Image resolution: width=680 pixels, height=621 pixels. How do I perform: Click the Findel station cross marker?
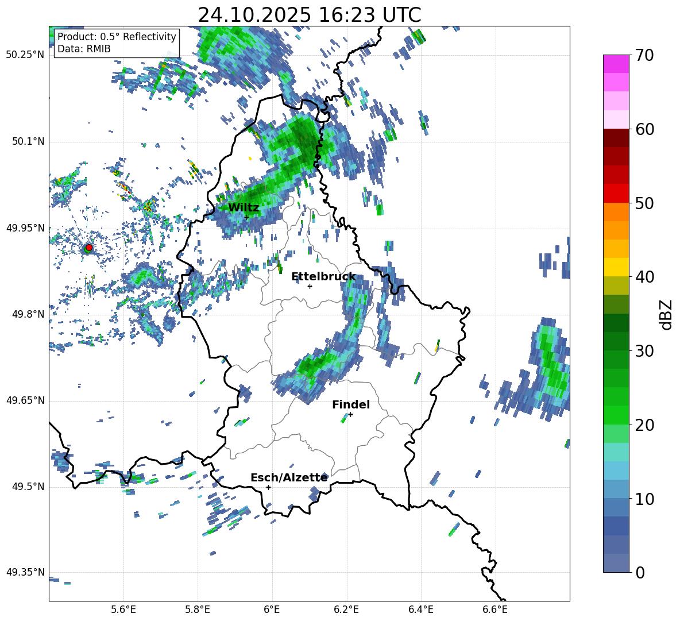pos(350,415)
